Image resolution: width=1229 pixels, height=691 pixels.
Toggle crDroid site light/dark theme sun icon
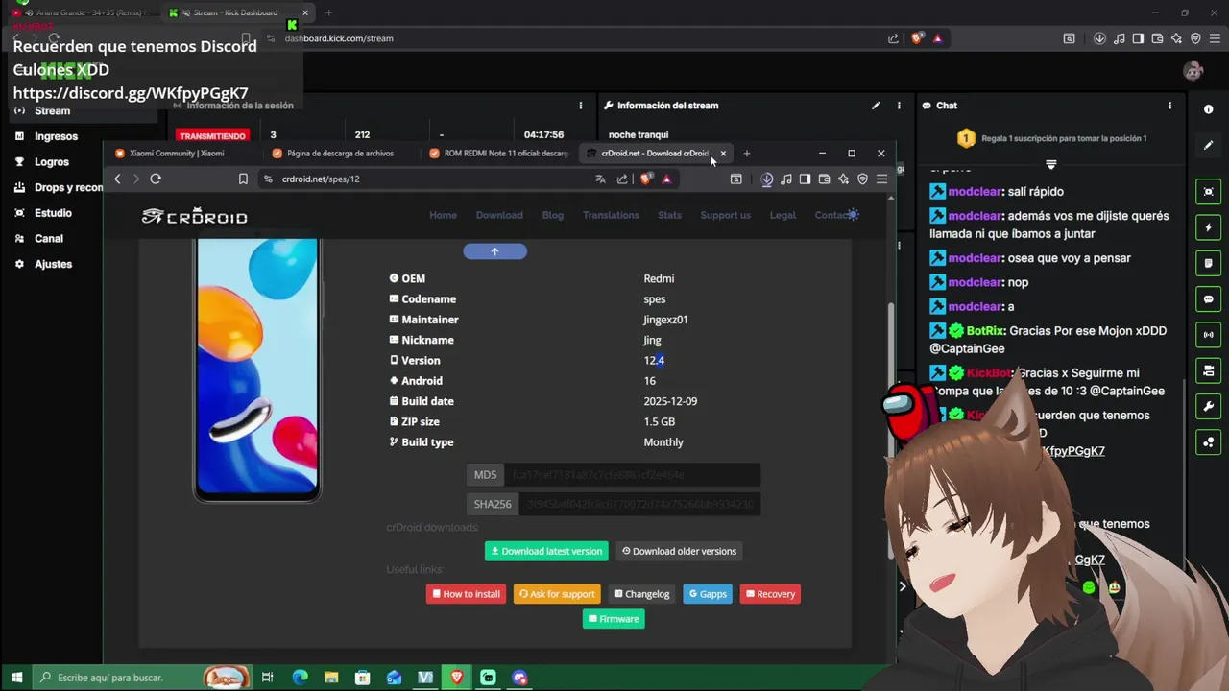[x=853, y=215]
